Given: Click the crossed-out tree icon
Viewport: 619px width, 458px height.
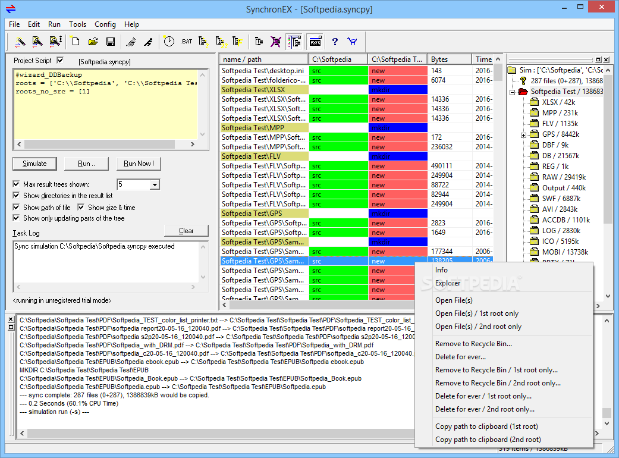Looking at the screenshot, I should [x=275, y=42].
